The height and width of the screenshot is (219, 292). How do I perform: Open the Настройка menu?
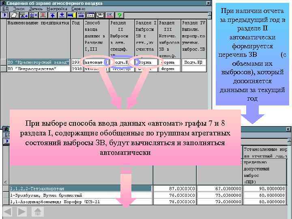(x=57, y=9)
